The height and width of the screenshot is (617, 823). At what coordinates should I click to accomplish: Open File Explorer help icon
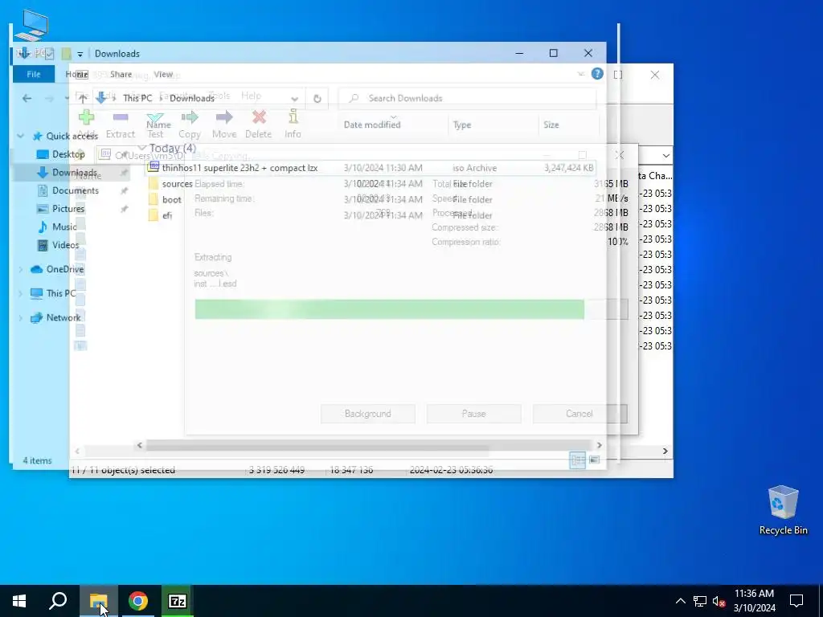[597, 73]
